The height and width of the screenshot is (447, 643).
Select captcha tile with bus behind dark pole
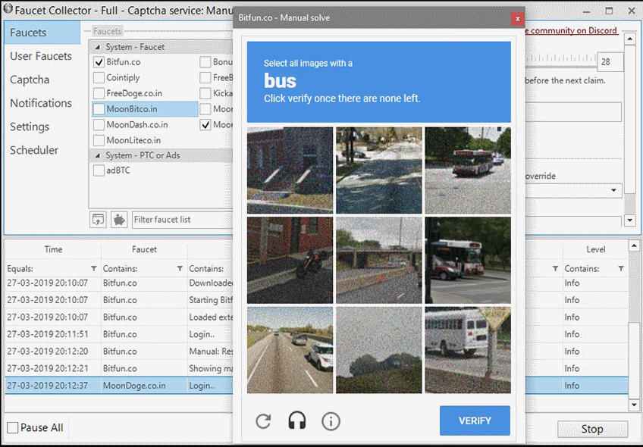point(468,260)
